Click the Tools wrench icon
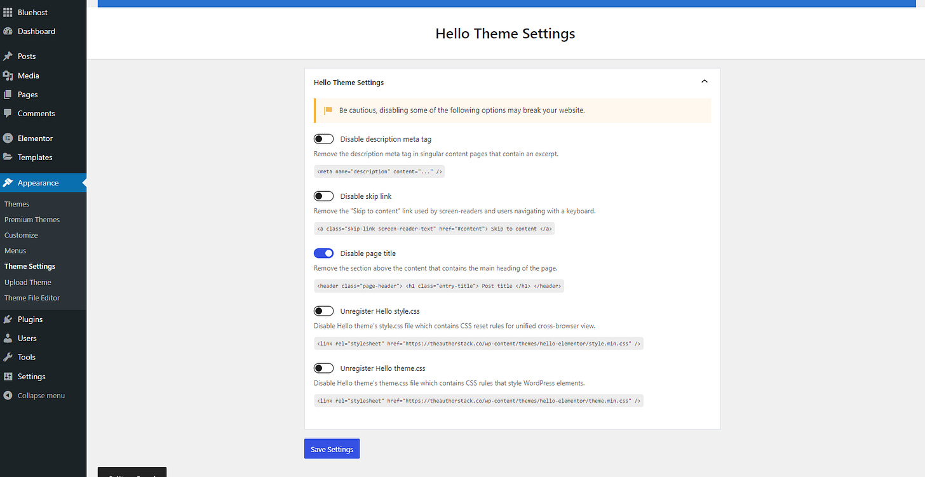 click(8, 357)
